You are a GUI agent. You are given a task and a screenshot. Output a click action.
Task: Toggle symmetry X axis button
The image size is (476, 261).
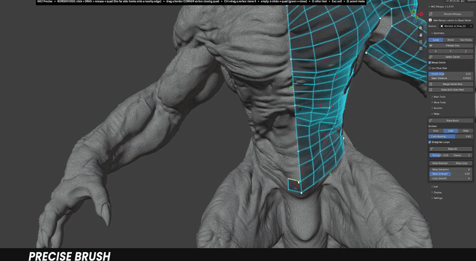click(436, 51)
